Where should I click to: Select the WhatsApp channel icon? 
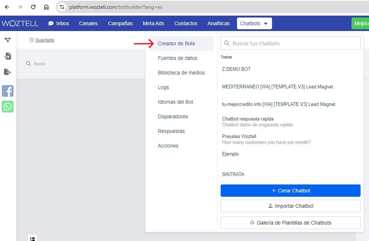pos(8,107)
